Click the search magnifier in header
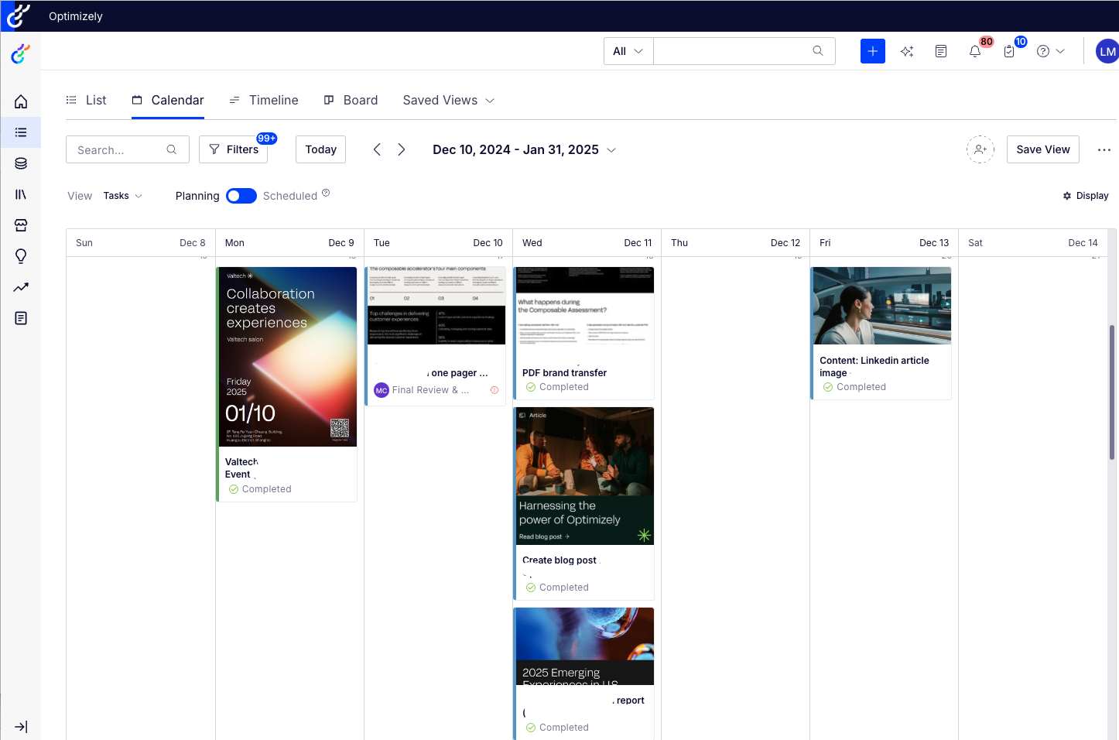This screenshot has width=1119, height=740. (x=818, y=51)
